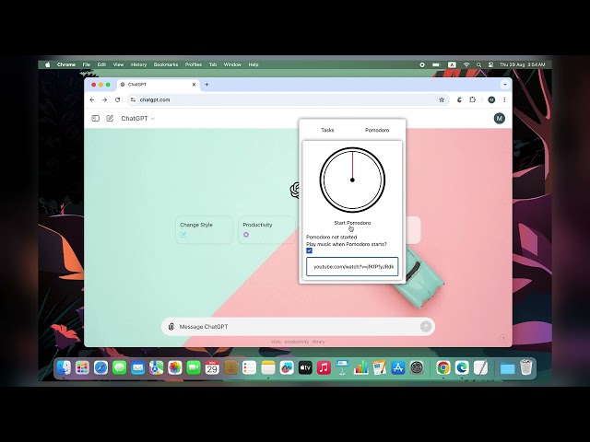Open App Store from the dock
This screenshot has width=590, height=442.
pyautogui.click(x=397, y=367)
